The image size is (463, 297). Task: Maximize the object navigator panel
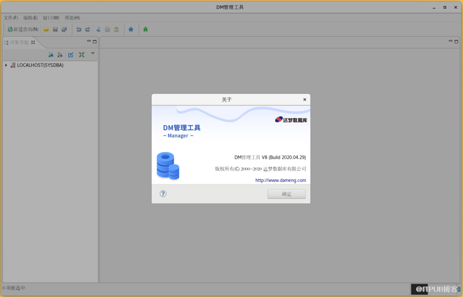tap(95, 42)
